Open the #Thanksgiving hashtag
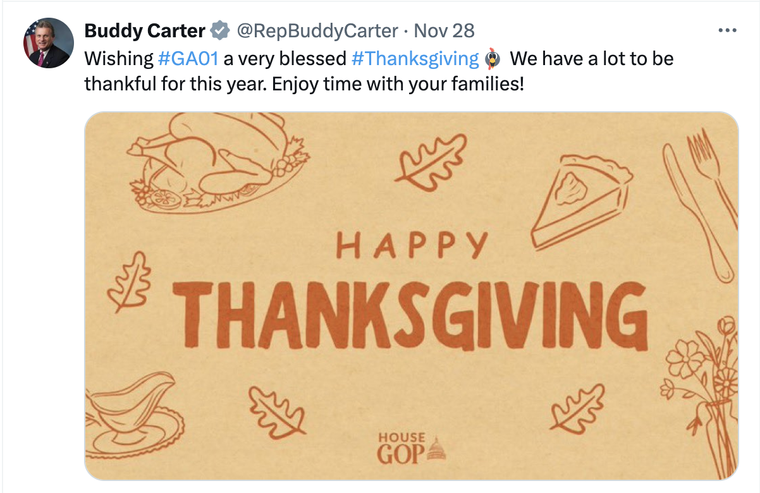This screenshot has height=493, width=760. (415, 59)
